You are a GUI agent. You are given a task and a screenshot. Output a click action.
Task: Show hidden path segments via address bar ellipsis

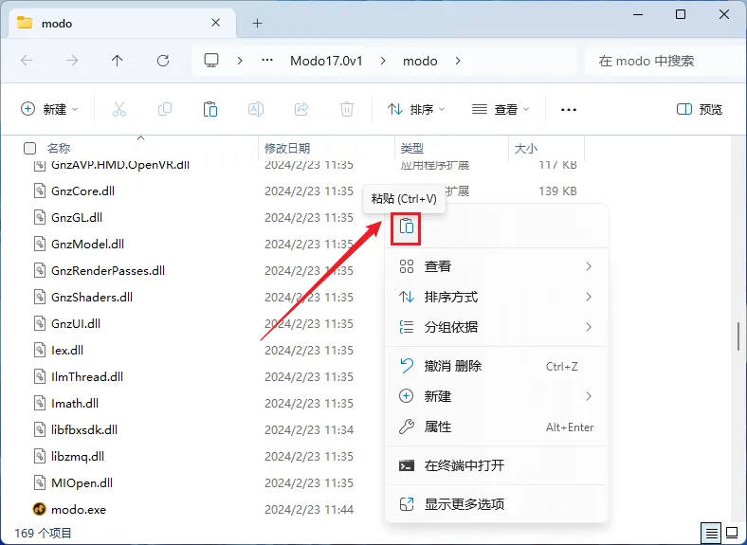(x=267, y=60)
